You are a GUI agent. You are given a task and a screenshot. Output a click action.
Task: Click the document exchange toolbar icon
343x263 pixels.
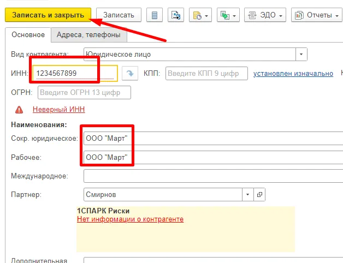[176, 15]
